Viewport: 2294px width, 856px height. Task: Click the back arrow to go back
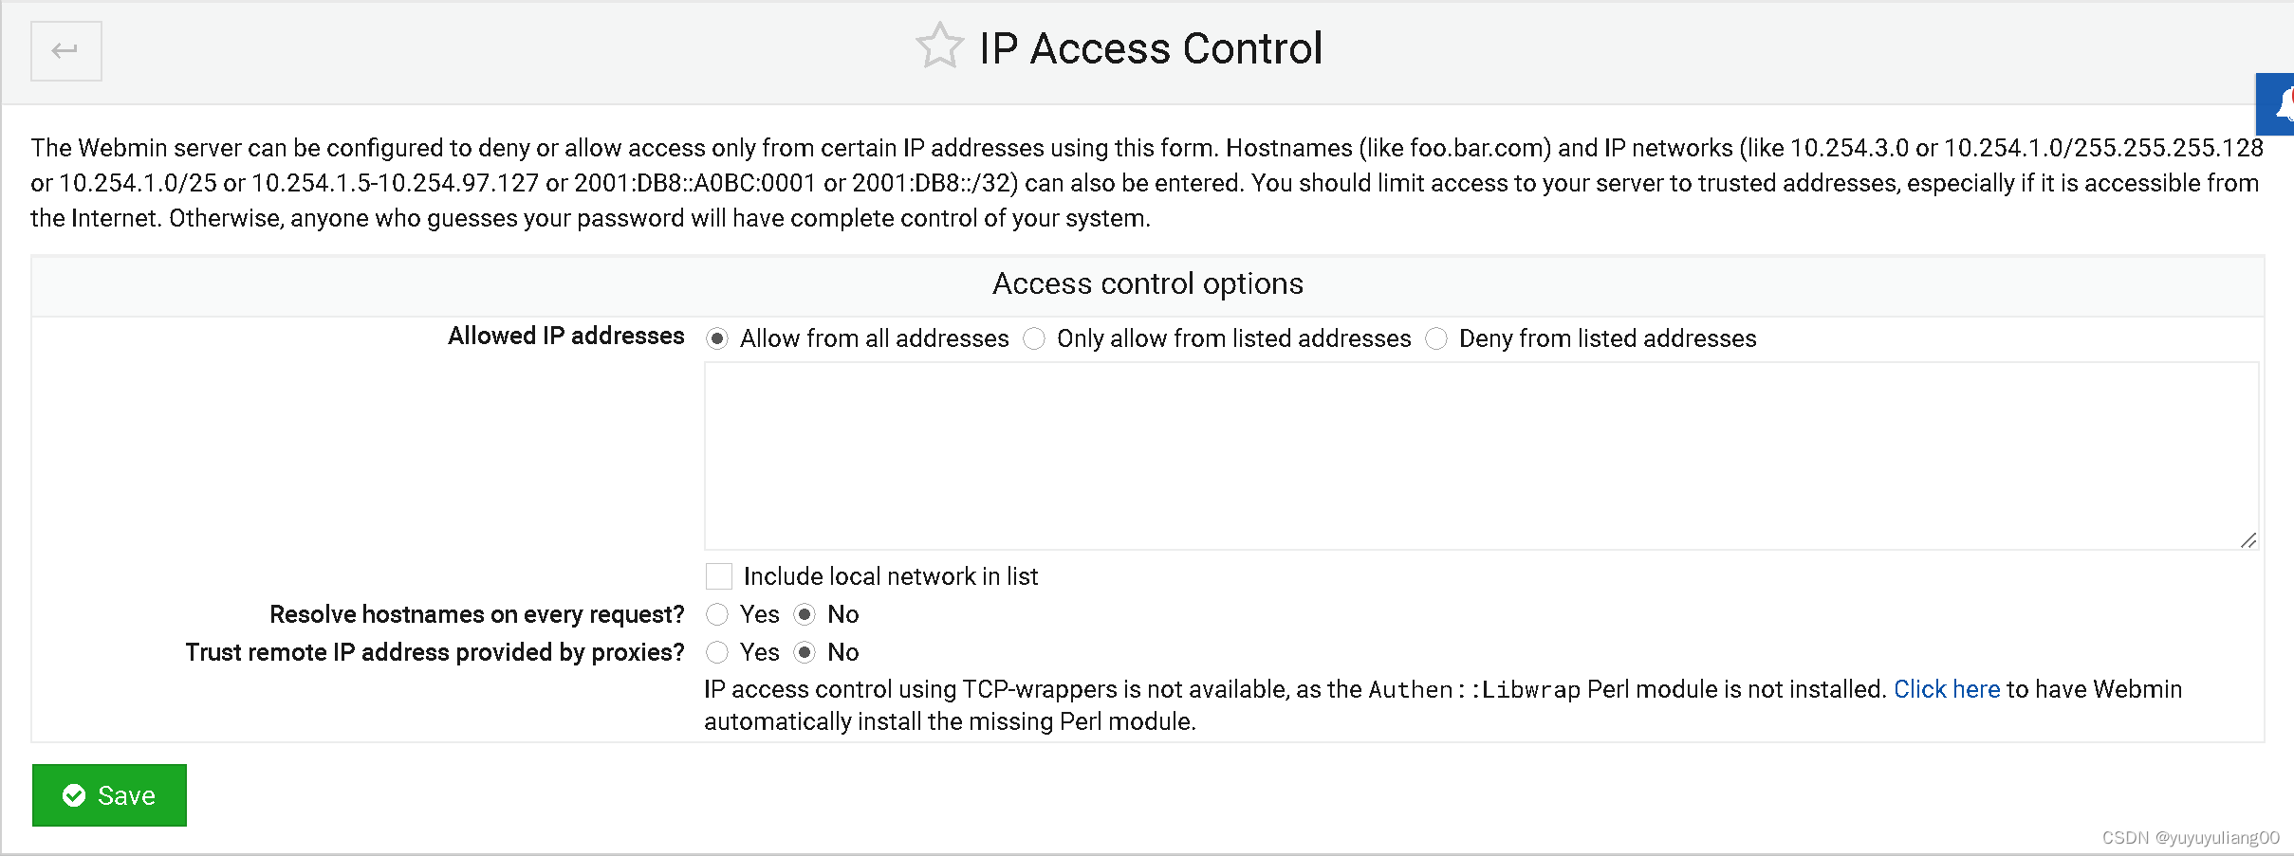[65, 51]
